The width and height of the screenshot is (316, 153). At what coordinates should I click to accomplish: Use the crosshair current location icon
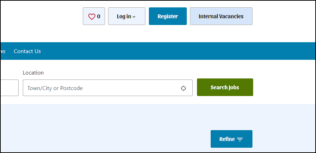click(x=183, y=88)
